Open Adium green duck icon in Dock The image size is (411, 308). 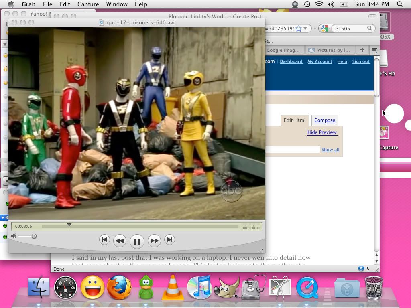tap(146, 287)
